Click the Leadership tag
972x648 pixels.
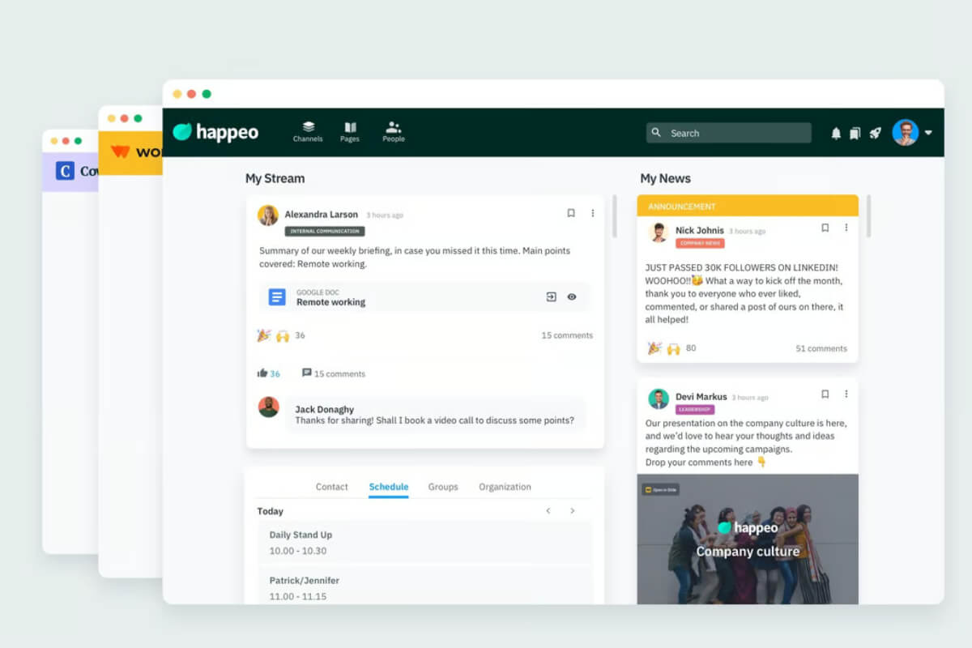click(x=695, y=410)
